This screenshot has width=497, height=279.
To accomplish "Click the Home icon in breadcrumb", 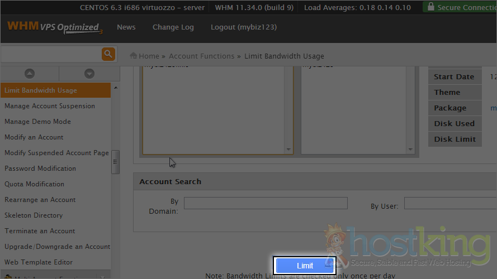I will click(x=134, y=56).
